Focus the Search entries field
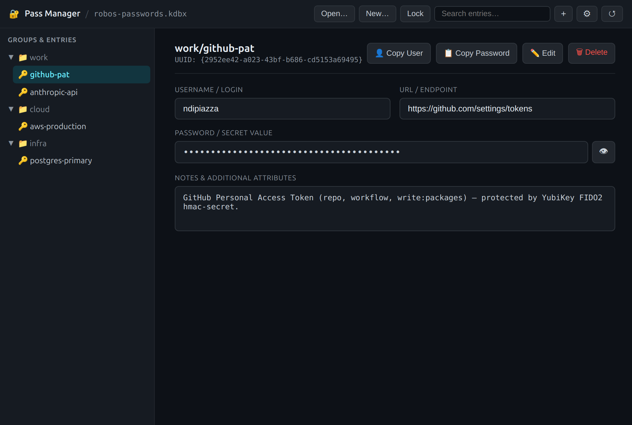The width and height of the screenshot is (632, 425). (492, 14)
